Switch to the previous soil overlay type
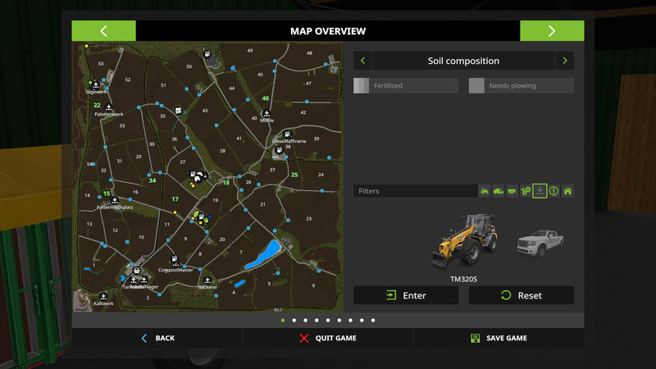 (x=363, y=61)
